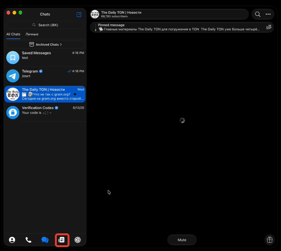The image size is (281, 251).
Task: Click the Saved Messages bookmark avatar
Action: [13, 58]
